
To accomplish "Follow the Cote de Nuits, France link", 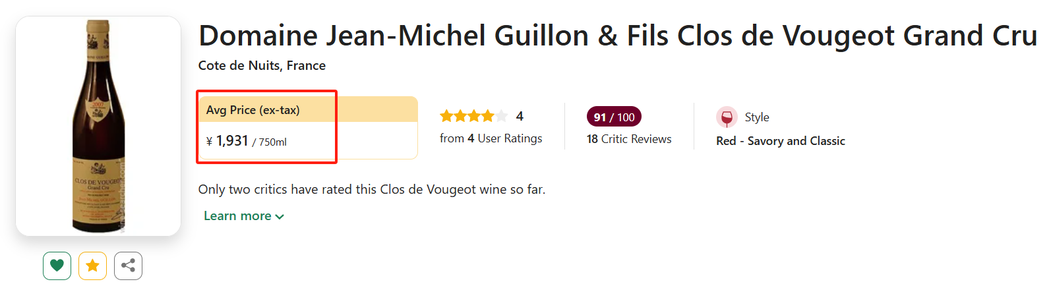I will pyautogui.click(x=262, y=65).
